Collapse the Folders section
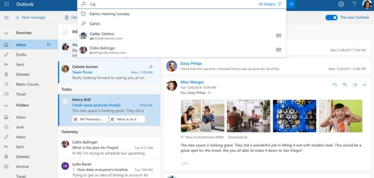The height and width of the screenshot is (178, 374). 6,105
